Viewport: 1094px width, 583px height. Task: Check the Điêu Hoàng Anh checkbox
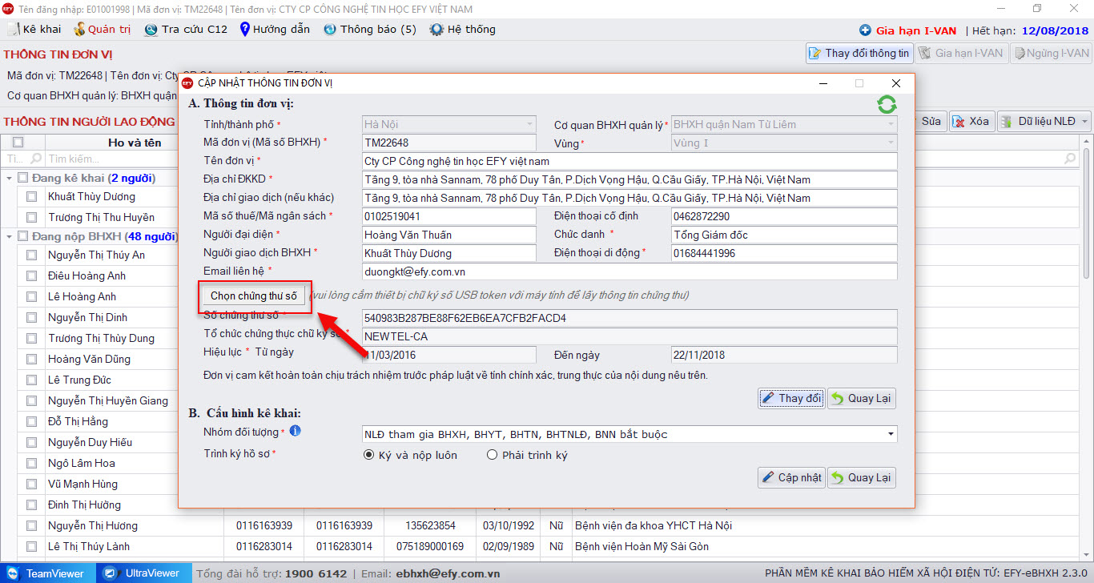(31, 275)
